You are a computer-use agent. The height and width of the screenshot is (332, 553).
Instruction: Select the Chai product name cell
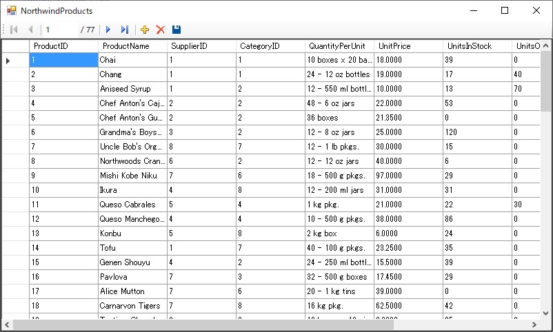click(132, 60)
